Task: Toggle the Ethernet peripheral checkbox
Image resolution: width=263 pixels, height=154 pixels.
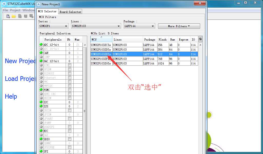Action: pyautogui.click(x=70, y=78)
